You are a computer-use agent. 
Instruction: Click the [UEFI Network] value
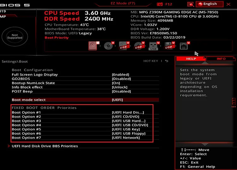click(x=126, y=138)
